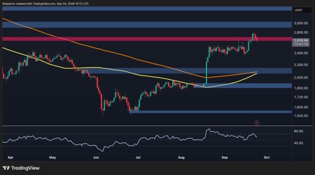Click the 1,605.00 price axis label
Viewport: 315px width, 175px height.
(301, 107)
